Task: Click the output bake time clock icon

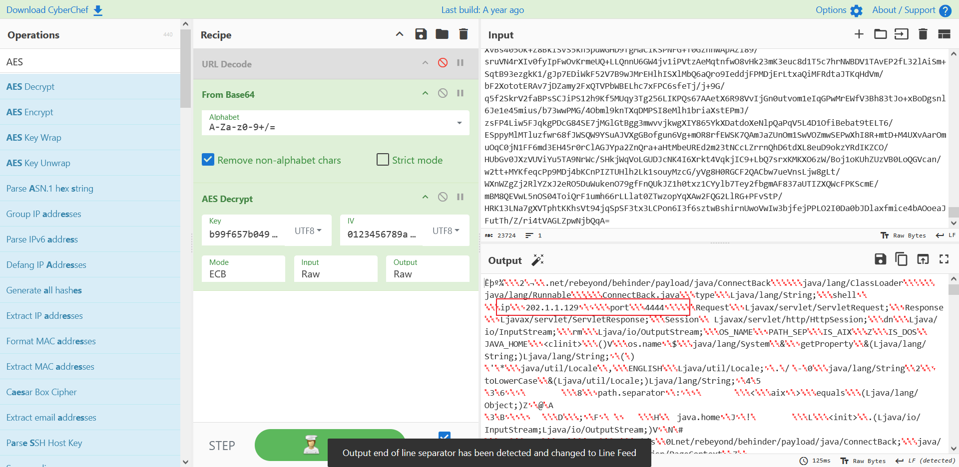Action: coord(804,461)
